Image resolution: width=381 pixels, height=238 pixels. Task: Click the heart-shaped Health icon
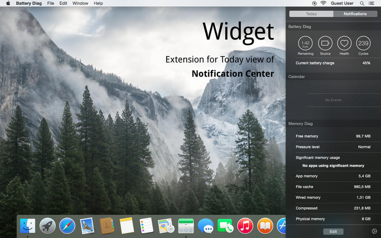pos(344,43)
